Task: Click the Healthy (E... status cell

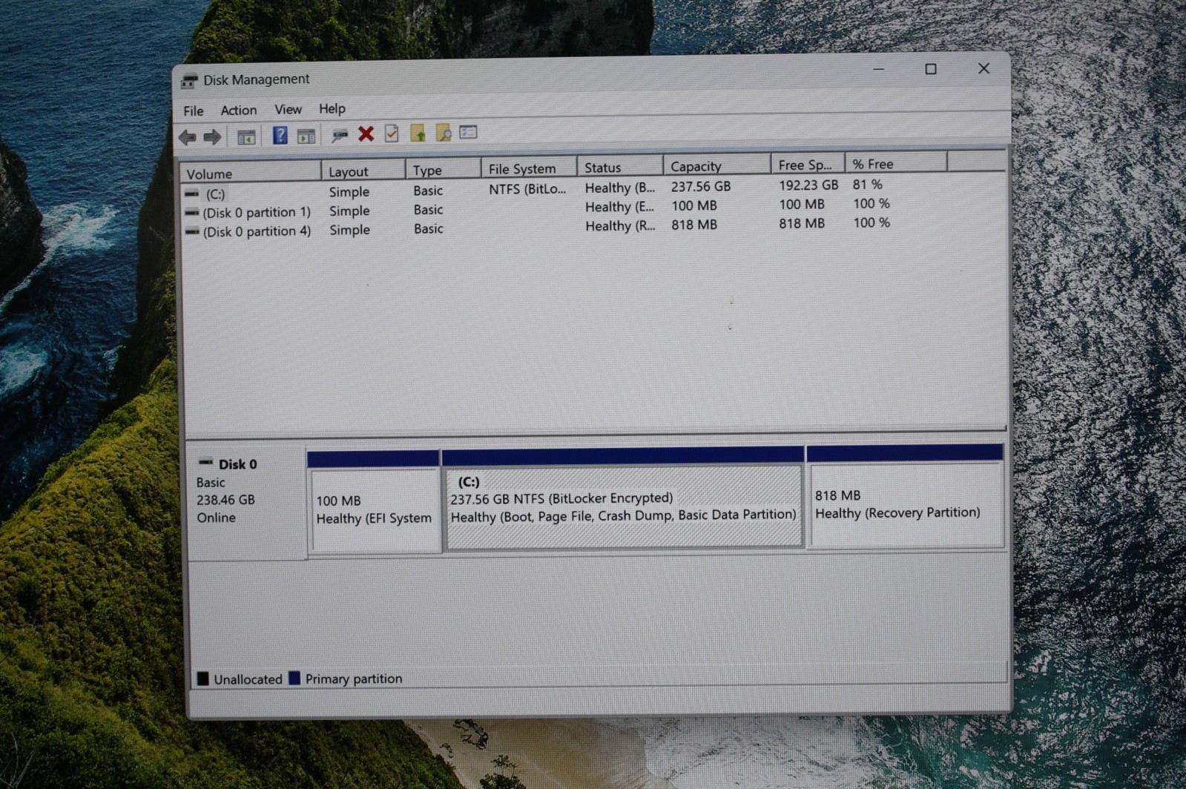Action: [x=620, y=207]
